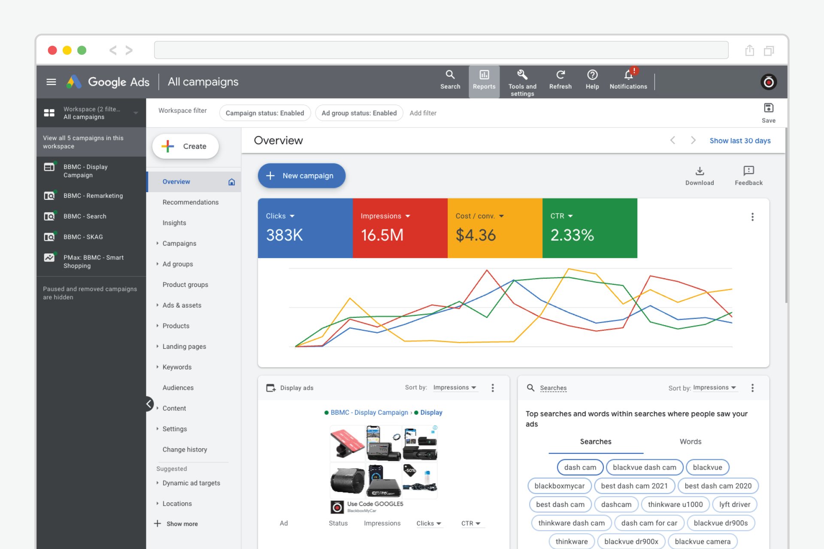Image resolution: width=824 pixels, height=549 pixels.
Task: Open the Clicks column dropdown in ad table
Action: (x=429, y=523)
